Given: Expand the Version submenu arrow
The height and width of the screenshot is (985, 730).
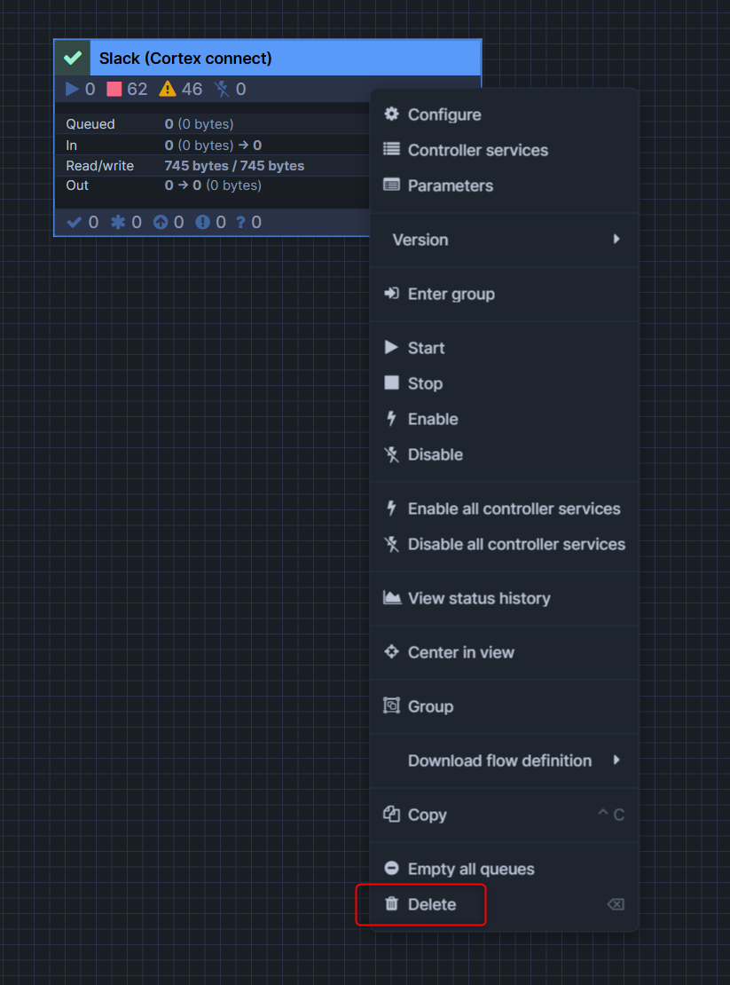Looking at the screenshot, I should point(616,240).
